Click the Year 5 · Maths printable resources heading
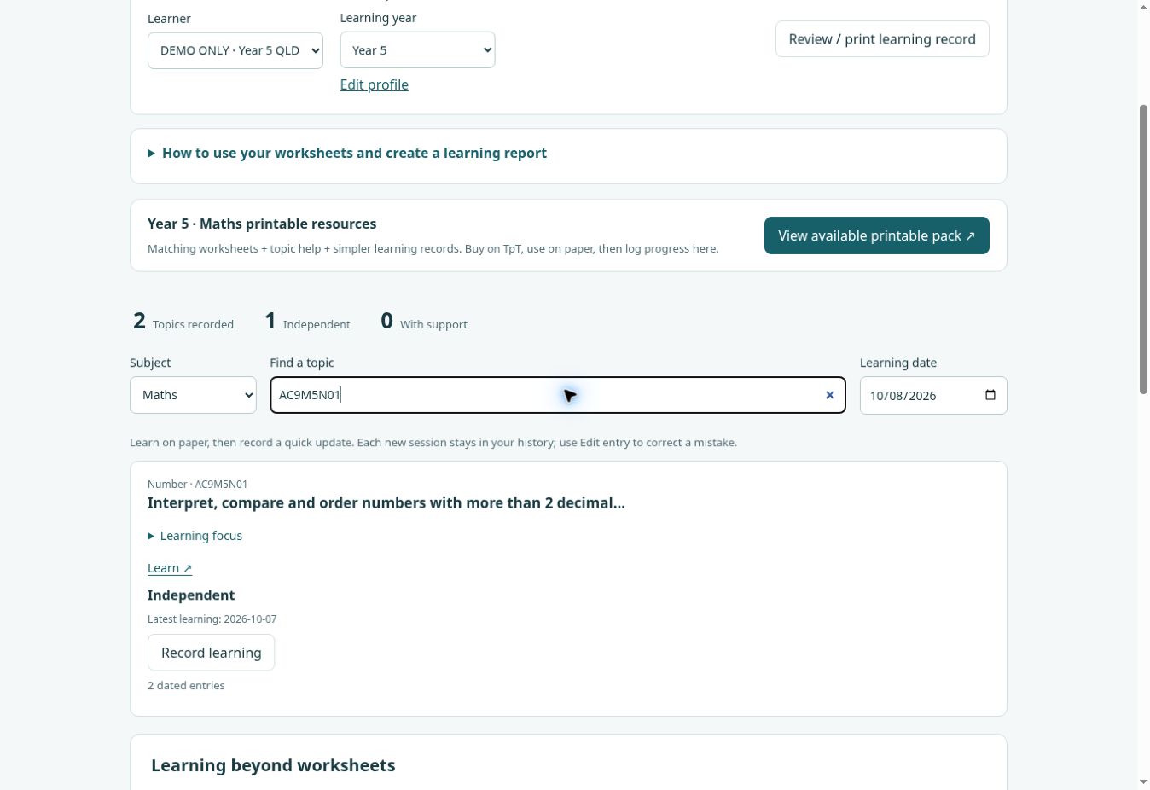Image resolution: width=1150 pixels, height=790 pixels. tap(262, 224)
